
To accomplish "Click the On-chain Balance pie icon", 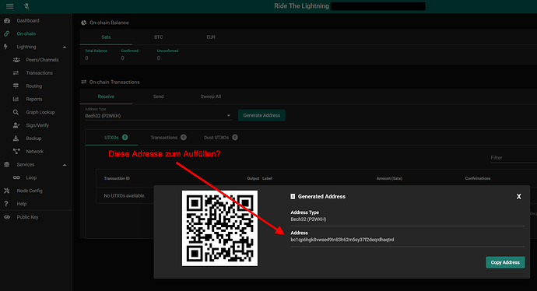I will click(x=84, y=23).
